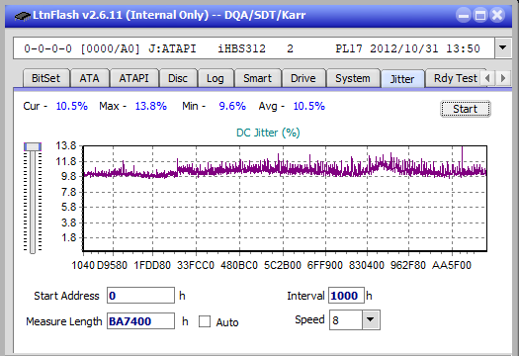
Task: Click the LtnFlash chip icon in title bar
Action: (x=23, y=15)
